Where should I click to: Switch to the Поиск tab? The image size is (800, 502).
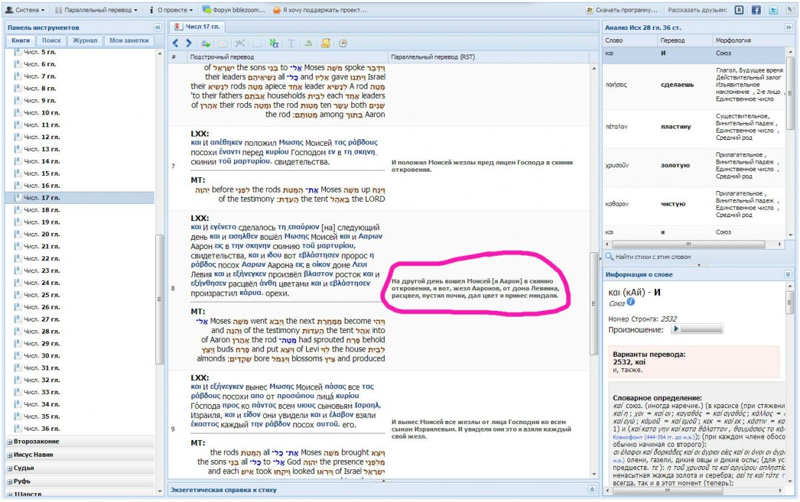(51, 41)
